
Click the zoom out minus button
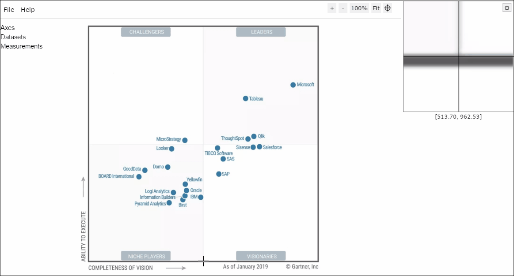point(343,8)
